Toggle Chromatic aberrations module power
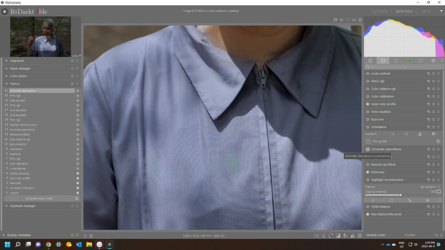Screen dimensions: 445x250 [x=368, y=149]
